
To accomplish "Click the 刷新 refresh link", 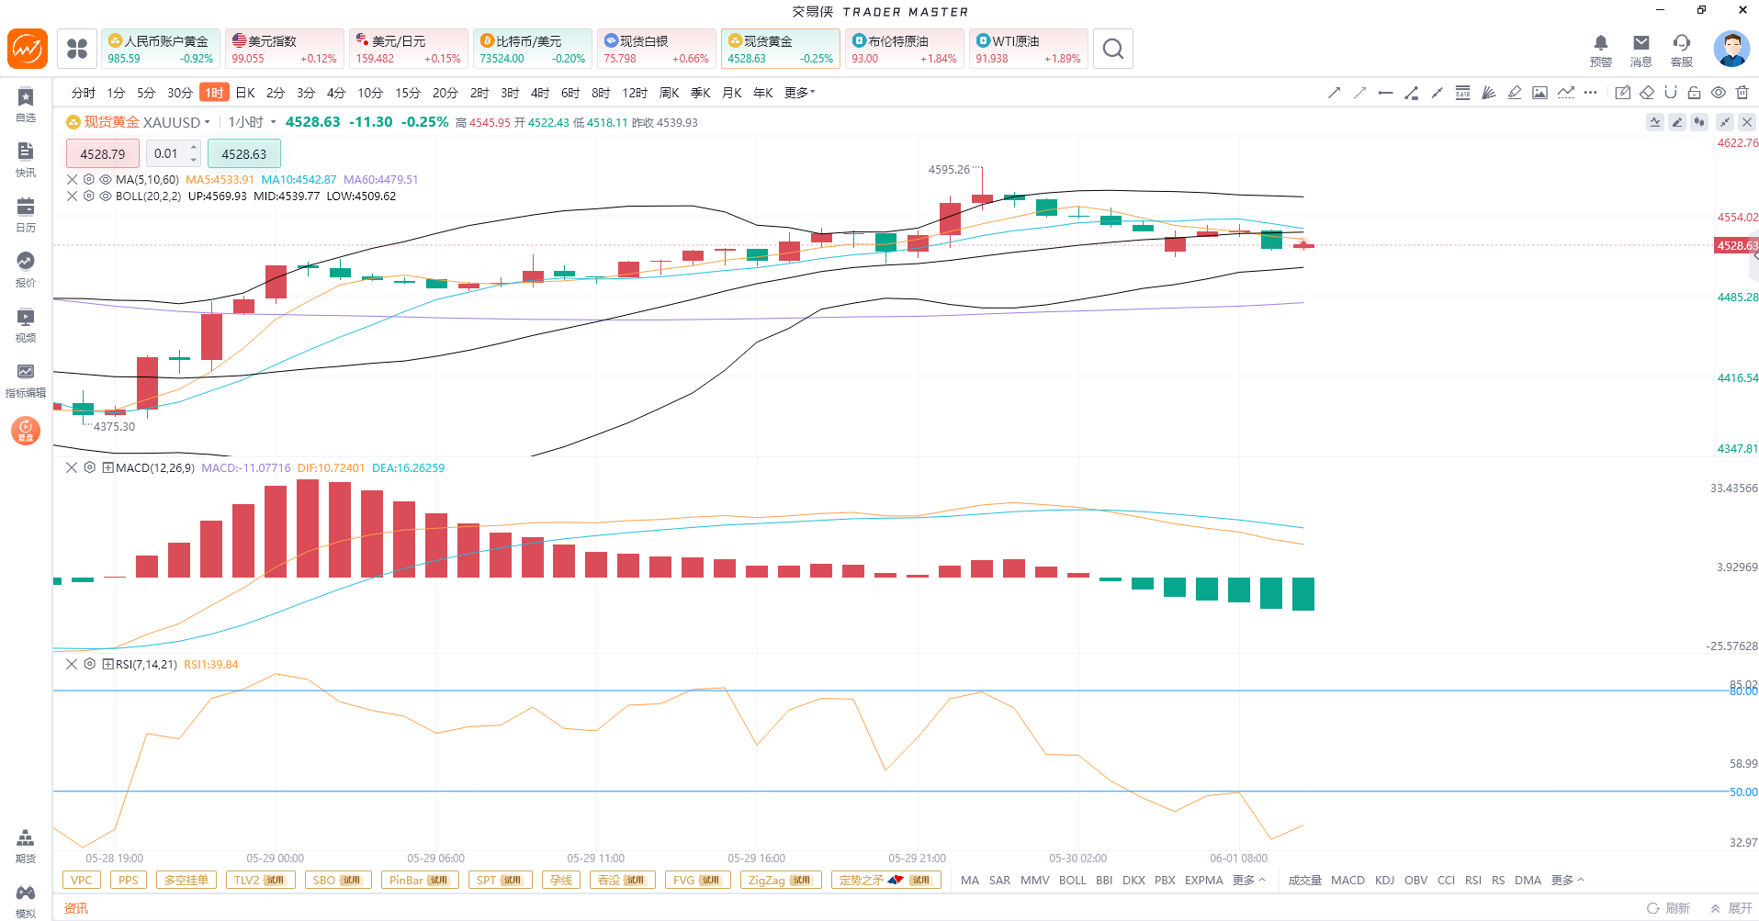I will [1669, 908].
